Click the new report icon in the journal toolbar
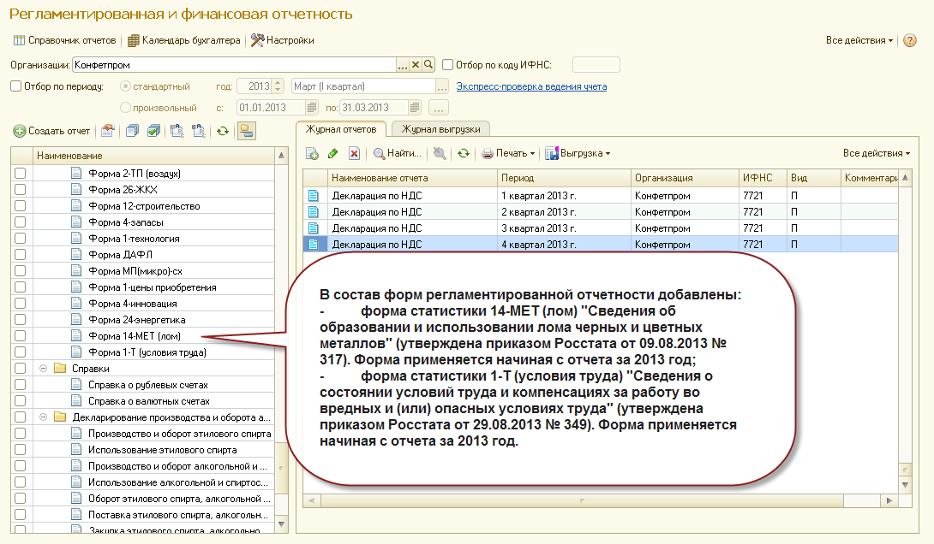 tap(313, 154)
